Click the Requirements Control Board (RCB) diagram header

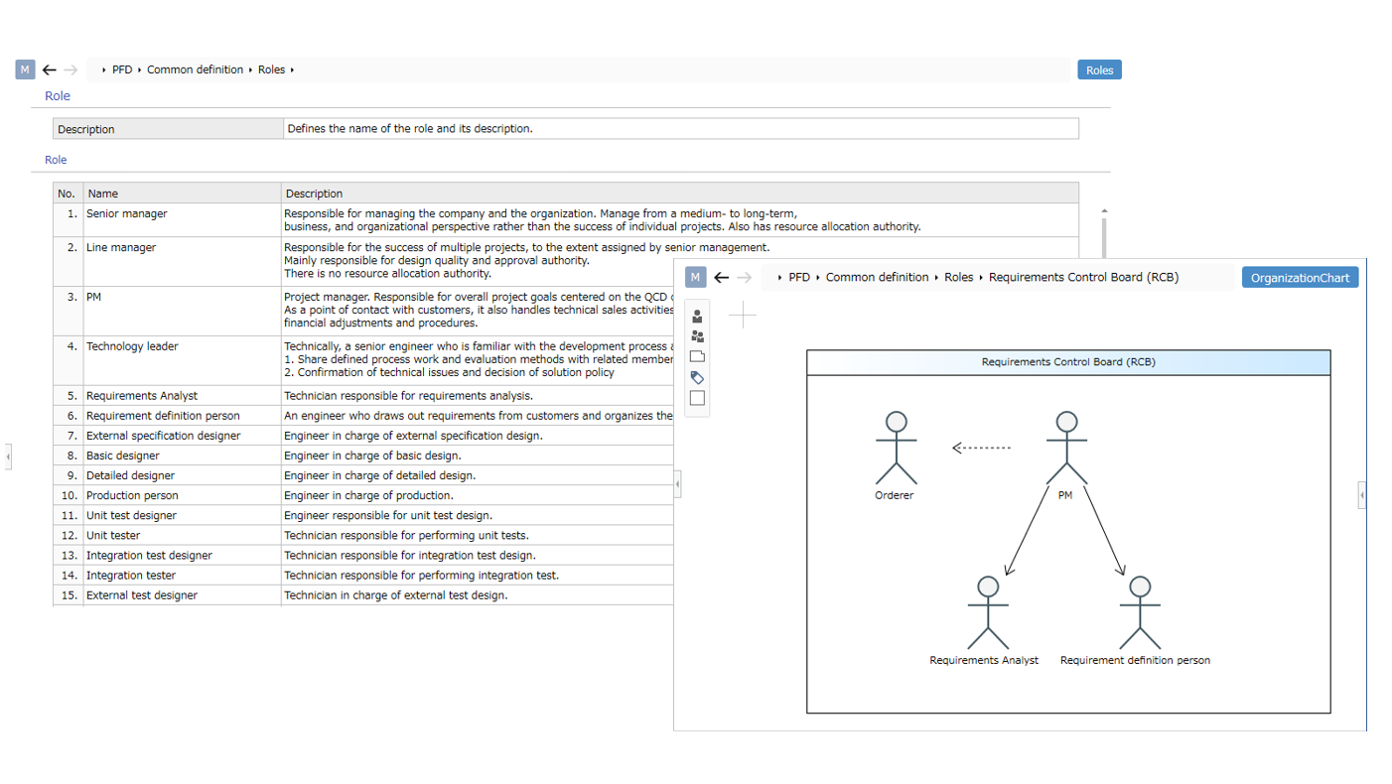(1068, 362)
